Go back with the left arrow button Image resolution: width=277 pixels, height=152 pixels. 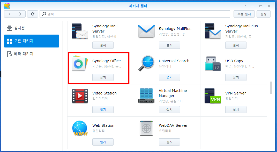10,14
